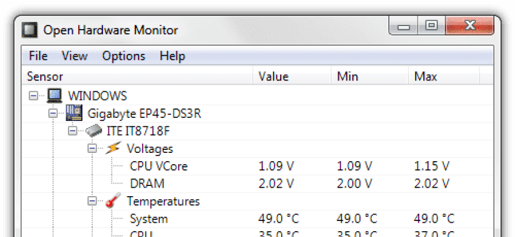Select the Gigabyte EP45-DS3R label
Screen dimensions: 515x237
[x=144, y=114]
